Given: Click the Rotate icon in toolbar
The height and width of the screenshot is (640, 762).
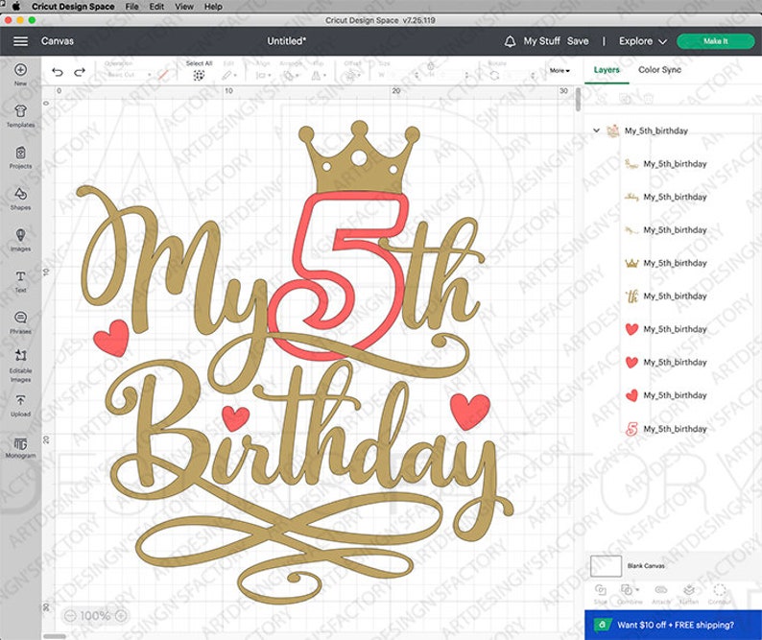Looking at the screenshot, I should tap(494, 76).
